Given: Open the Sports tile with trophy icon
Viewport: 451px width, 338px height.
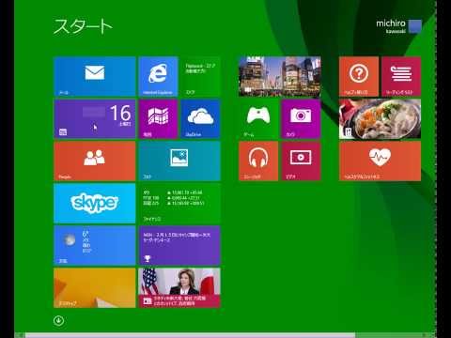Looking at the screenshot, I should 179,246.
